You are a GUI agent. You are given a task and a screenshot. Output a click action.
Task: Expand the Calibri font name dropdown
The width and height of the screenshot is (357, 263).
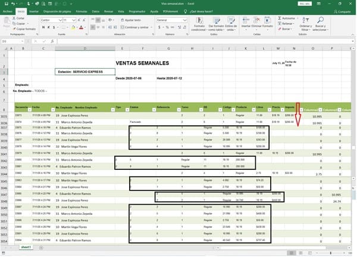click(x=60, y=20)
